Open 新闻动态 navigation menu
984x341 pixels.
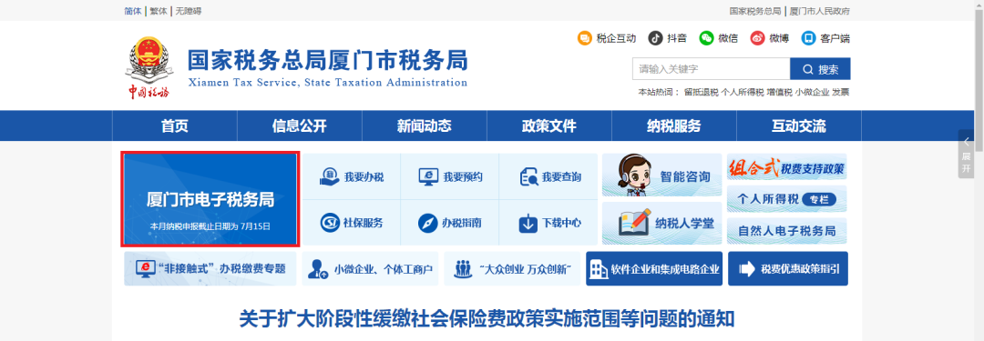(x=425, y=126)
